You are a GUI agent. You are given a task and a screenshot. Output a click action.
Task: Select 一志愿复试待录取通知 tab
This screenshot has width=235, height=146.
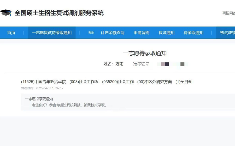tap(52, 33)
